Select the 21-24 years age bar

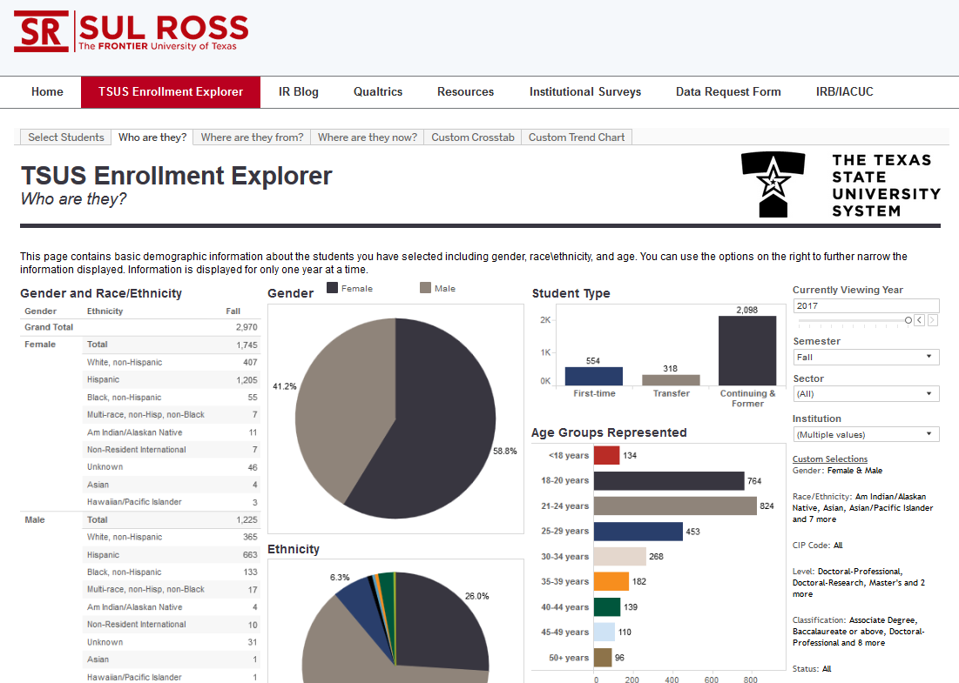click(x=675, y=506)
